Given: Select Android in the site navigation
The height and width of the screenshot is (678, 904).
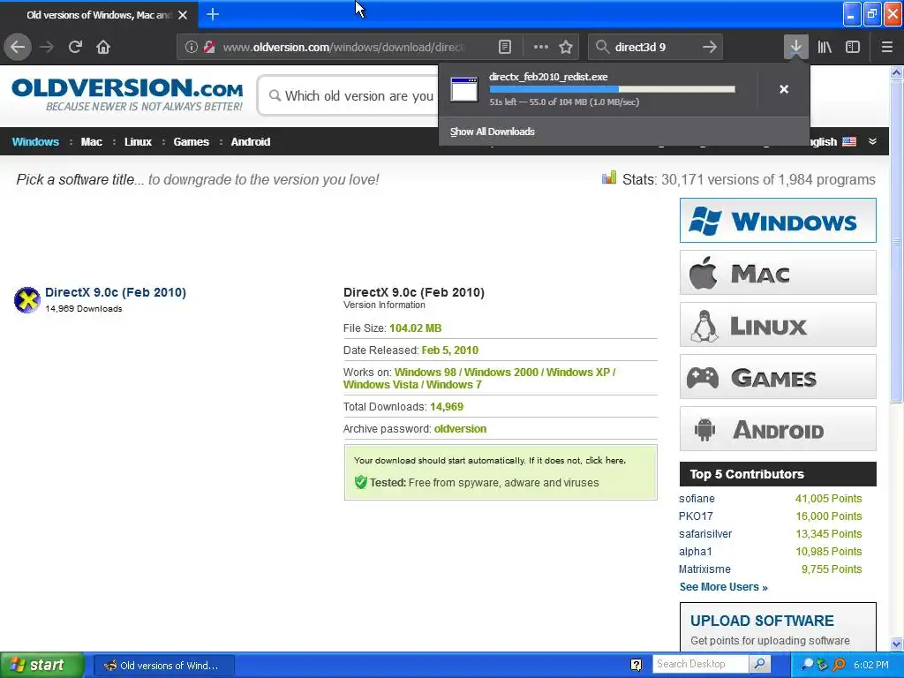Looking at the screenshot, I should tap(250, 142).
